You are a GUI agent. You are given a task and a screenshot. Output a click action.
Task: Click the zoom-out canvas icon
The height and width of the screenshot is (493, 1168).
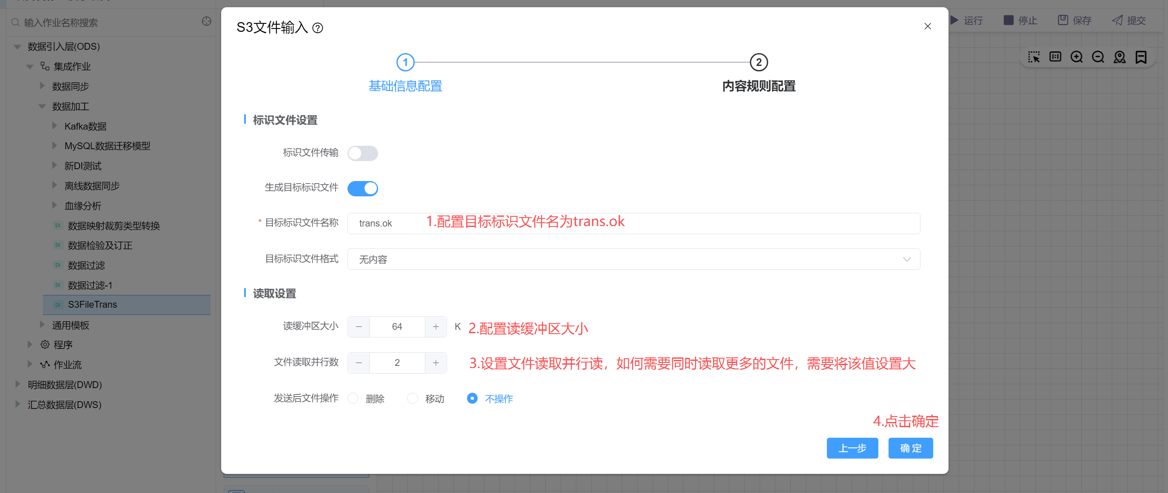[x=1098, y=57]
